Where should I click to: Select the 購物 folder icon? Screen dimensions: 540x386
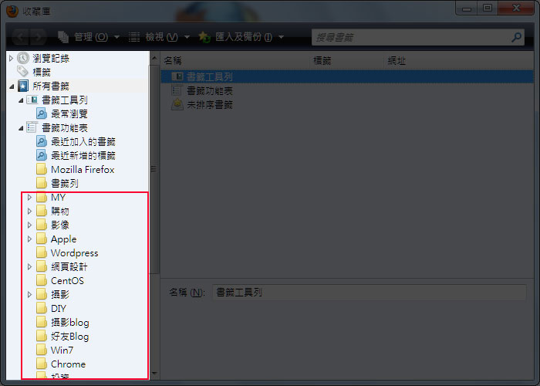(42, 211)
